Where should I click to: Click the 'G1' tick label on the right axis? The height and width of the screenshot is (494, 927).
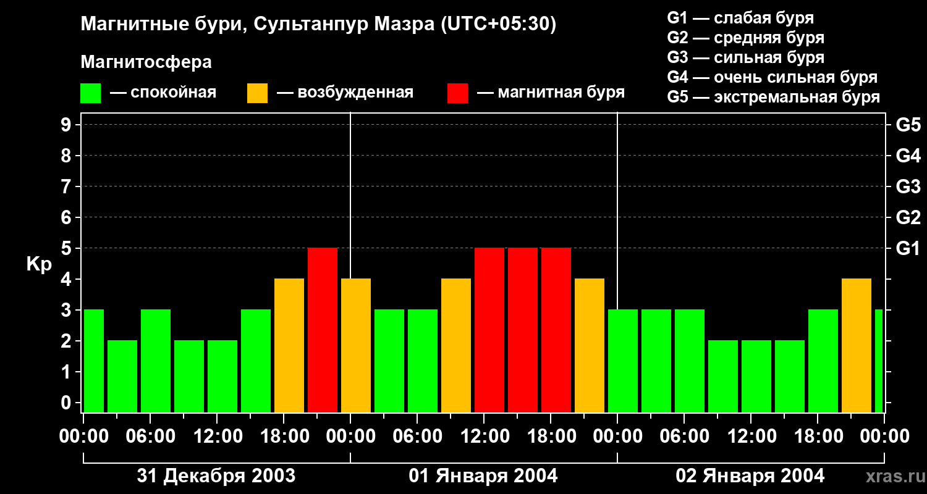908,248
